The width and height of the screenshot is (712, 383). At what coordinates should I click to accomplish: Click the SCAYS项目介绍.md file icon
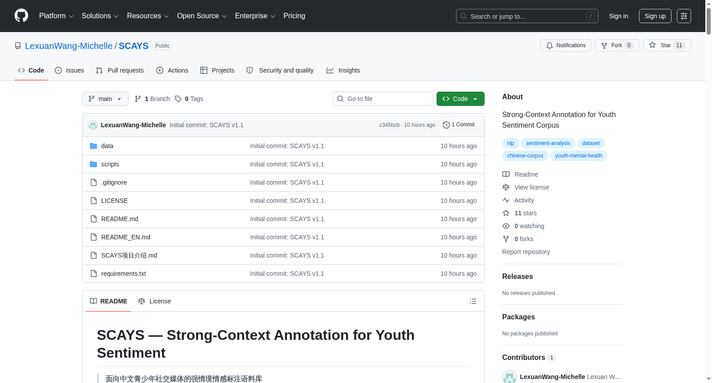coord(93,255)
